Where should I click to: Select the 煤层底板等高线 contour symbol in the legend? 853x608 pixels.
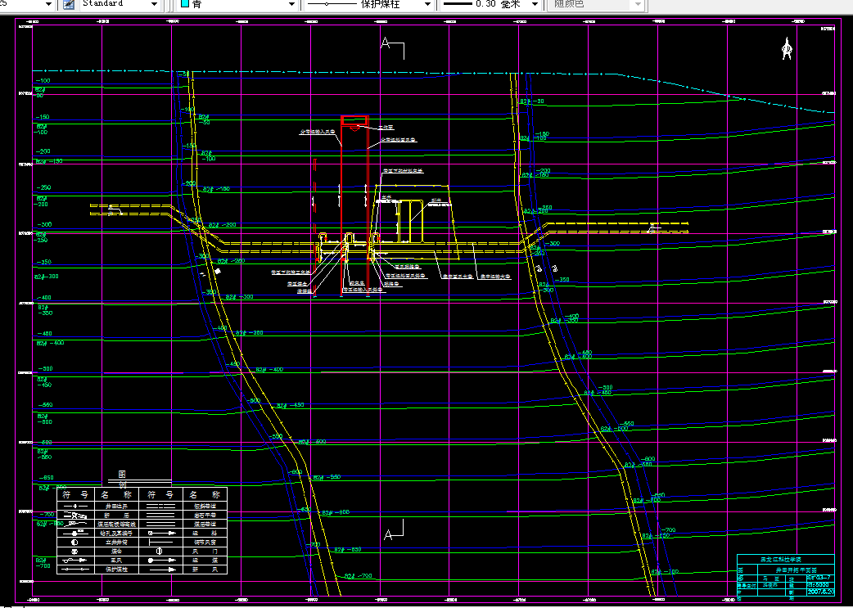tap(75, 524)
